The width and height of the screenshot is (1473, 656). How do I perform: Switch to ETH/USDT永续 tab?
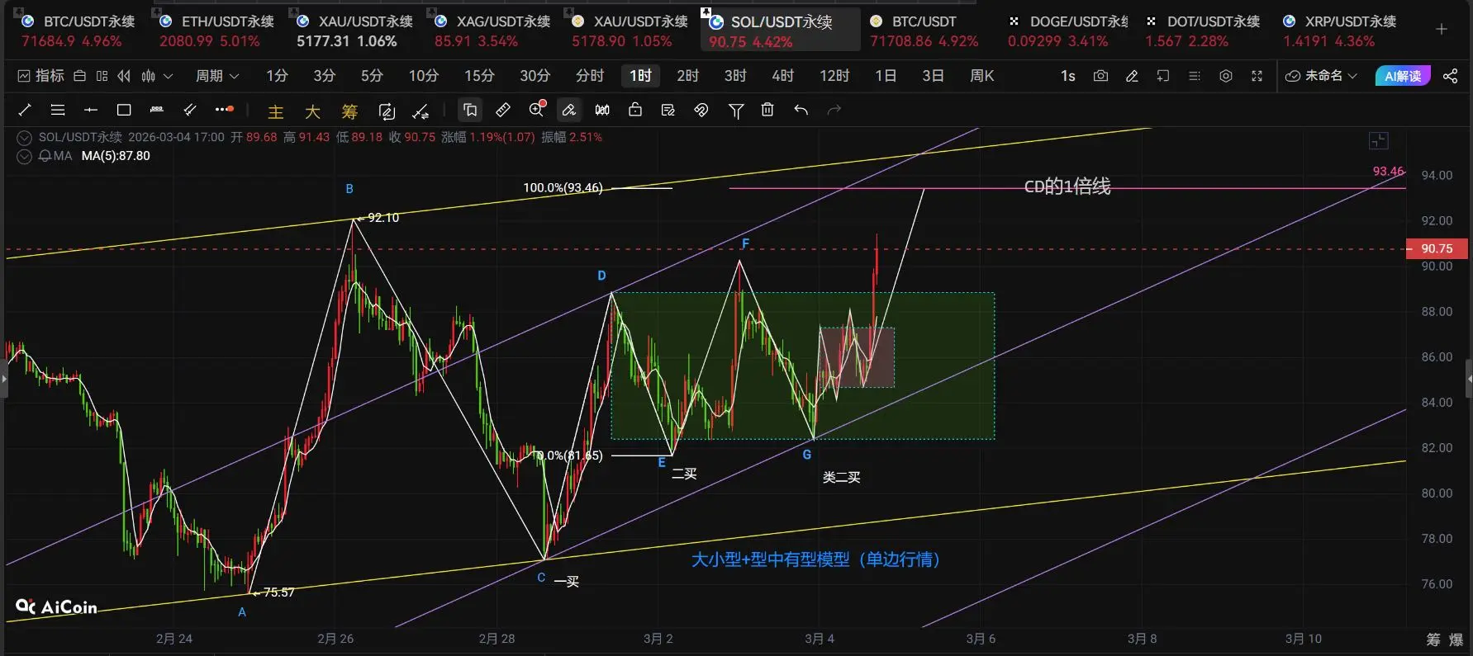coord(216,31)
